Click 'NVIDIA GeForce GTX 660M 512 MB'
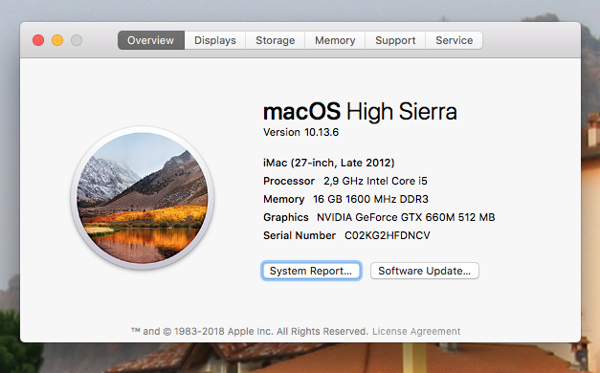The width and height of the screenshot is (600, 373). 406,217
